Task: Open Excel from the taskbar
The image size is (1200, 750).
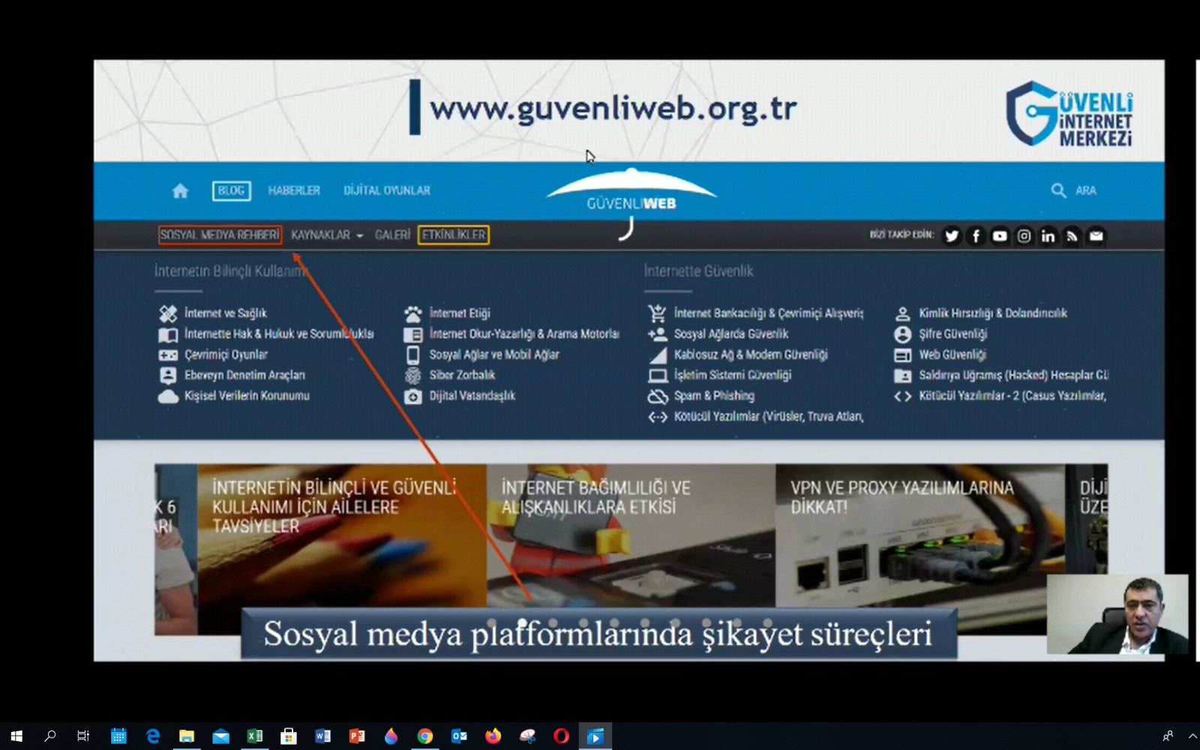Action: tap(255, 736)
